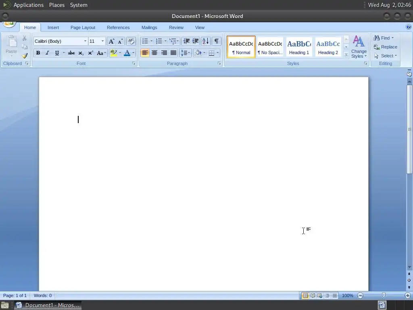The width and height of the screenshot is (413, 310).
Task: Click the Copy icon in Clipboard group
Action: point(25,47)
